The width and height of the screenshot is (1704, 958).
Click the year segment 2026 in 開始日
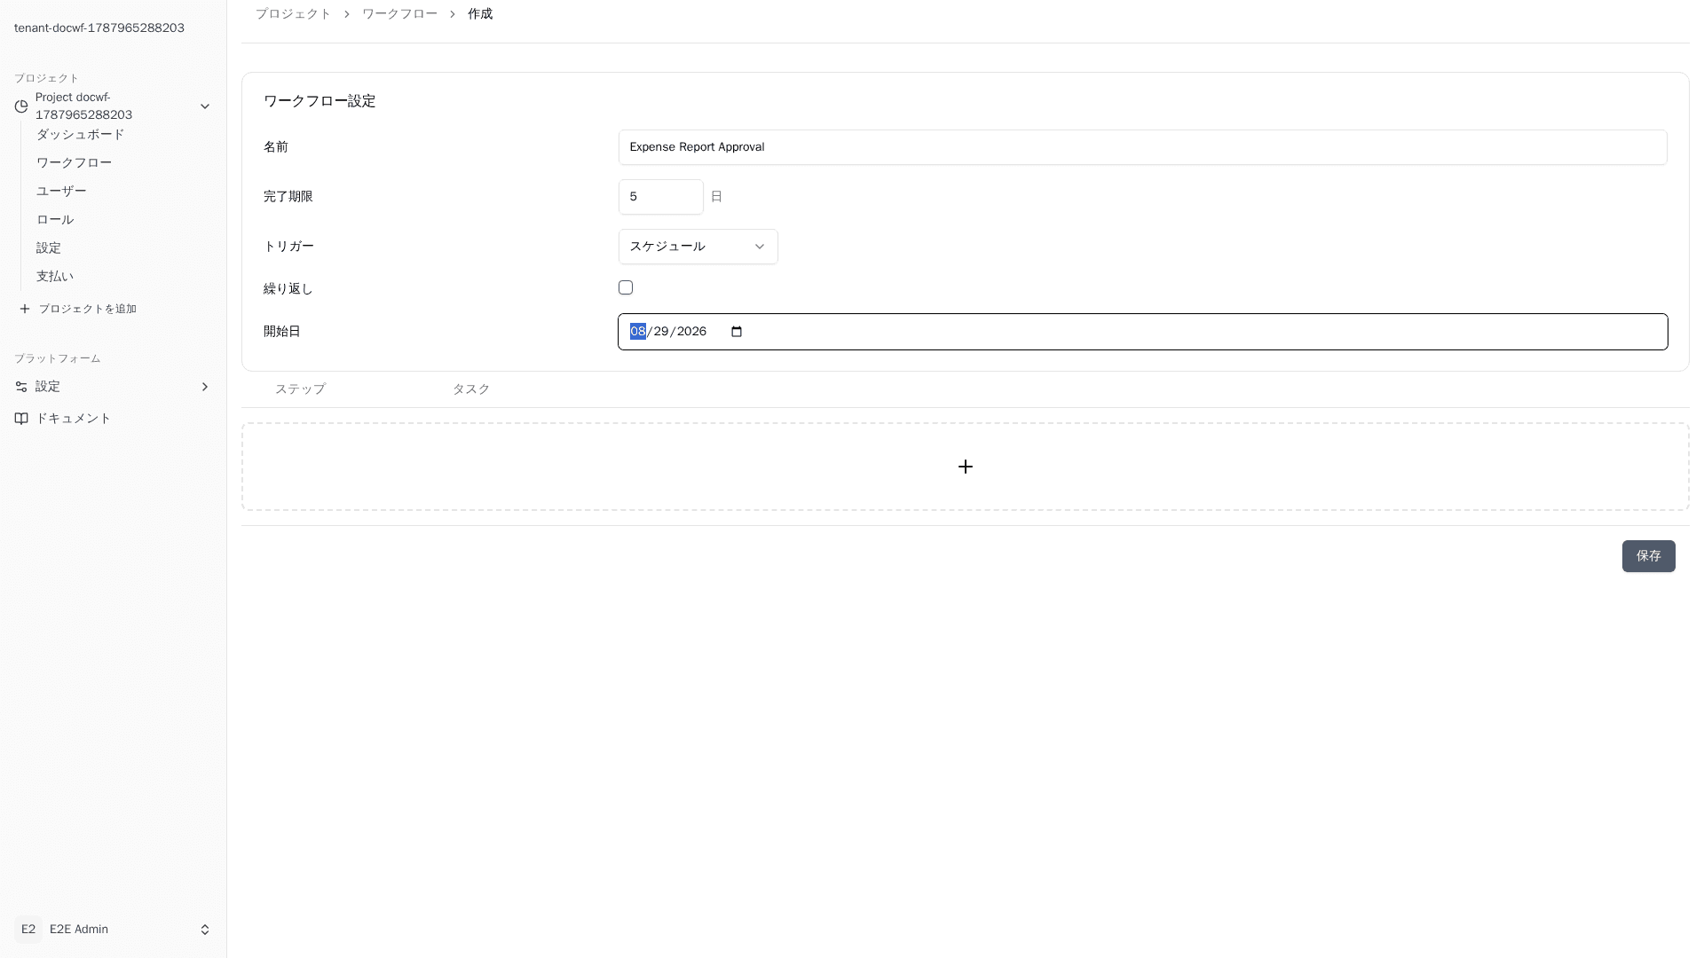(x=691, y=332)
